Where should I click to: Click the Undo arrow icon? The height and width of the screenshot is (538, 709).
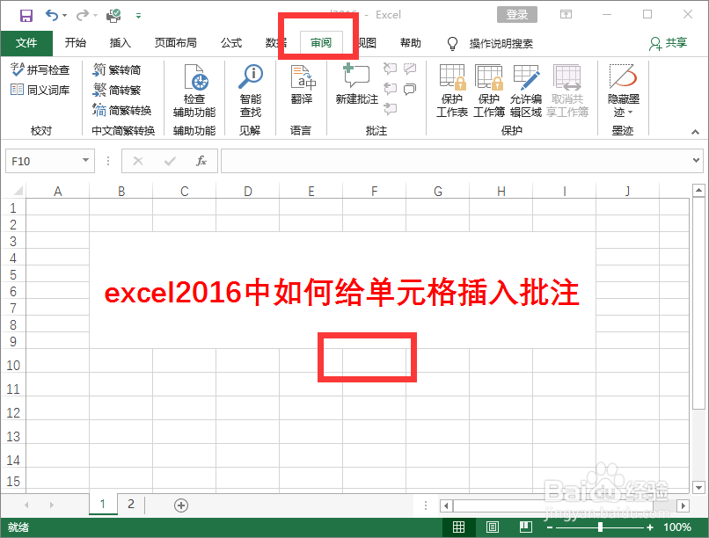click(x=52, y=15)
